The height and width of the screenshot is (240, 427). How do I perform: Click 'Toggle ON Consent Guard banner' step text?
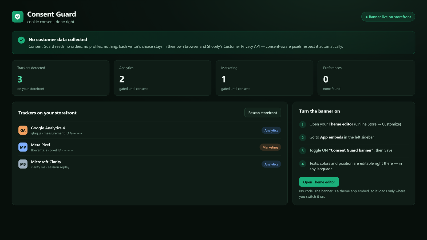(351, 150)
